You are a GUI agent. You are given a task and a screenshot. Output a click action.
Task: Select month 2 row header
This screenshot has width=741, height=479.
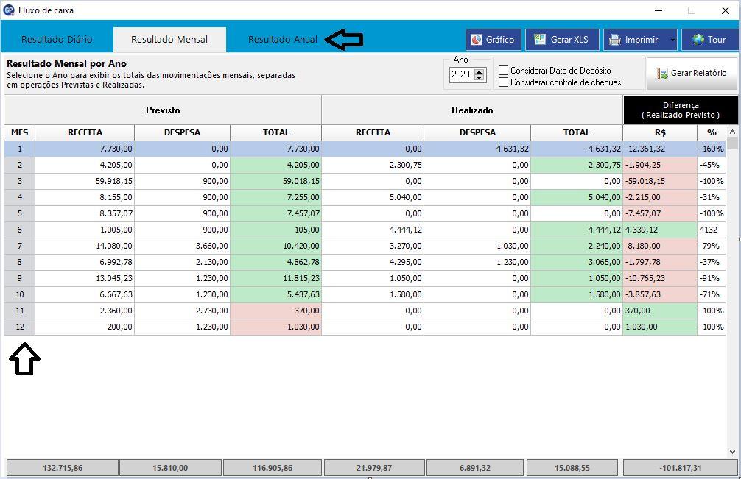tap(20, 165)
